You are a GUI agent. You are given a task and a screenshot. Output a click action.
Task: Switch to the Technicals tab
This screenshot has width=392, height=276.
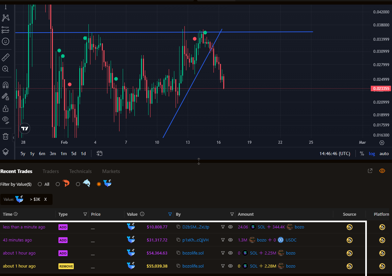click(80, 171)
